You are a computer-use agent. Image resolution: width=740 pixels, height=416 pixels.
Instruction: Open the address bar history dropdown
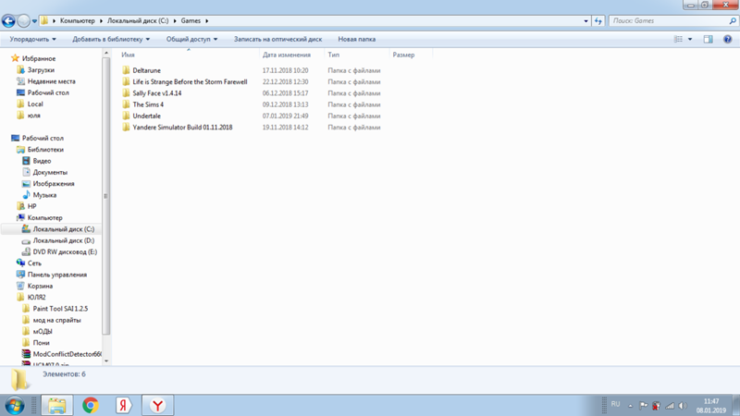click(586, 20)
